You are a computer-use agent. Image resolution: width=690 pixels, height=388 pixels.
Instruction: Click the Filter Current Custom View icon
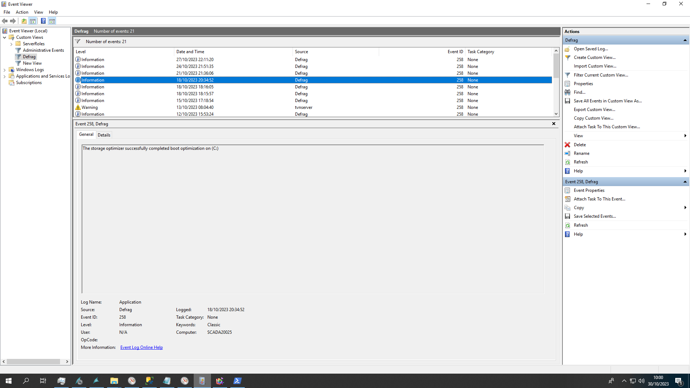[x=567, y=75]
